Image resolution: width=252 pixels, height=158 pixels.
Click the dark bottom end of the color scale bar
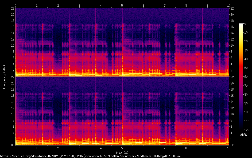pos(241,129)
